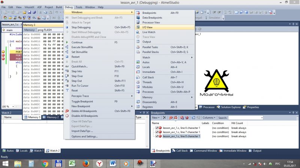Screen dimensions: 300x168
Task: Click the Processes icon in submenu
Action: pos(138,92)
